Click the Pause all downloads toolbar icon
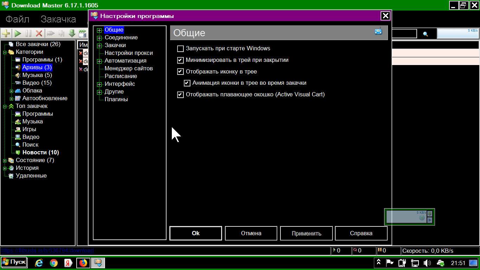Screen dimensions: 480x270 point(61,33)
